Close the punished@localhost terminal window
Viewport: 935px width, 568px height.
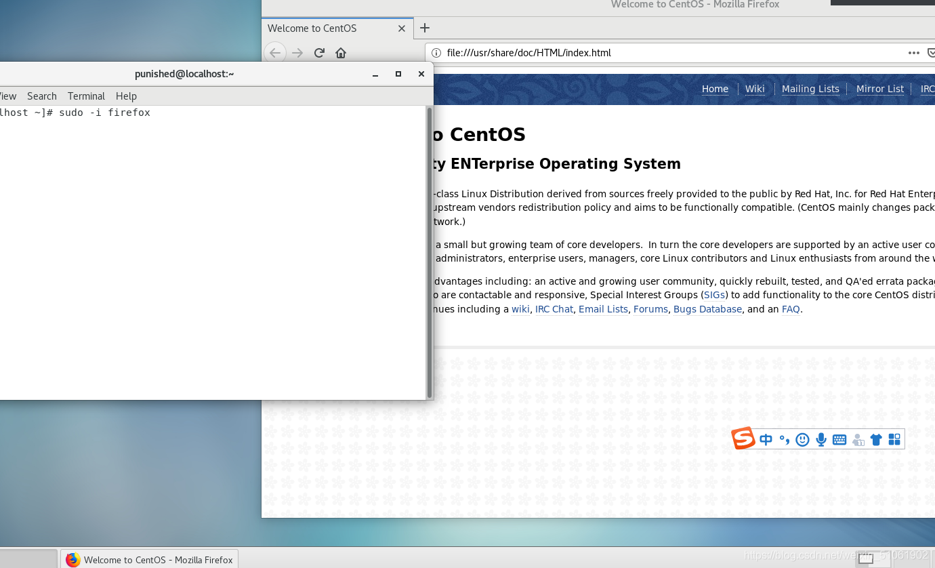pos(421,75)
